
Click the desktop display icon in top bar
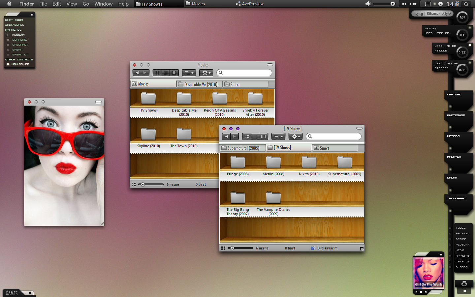click(x=428, y=4)
